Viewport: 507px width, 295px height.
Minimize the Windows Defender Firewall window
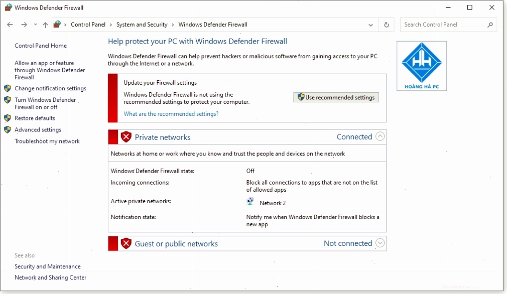pyautogui.click(x=448, y=7)
